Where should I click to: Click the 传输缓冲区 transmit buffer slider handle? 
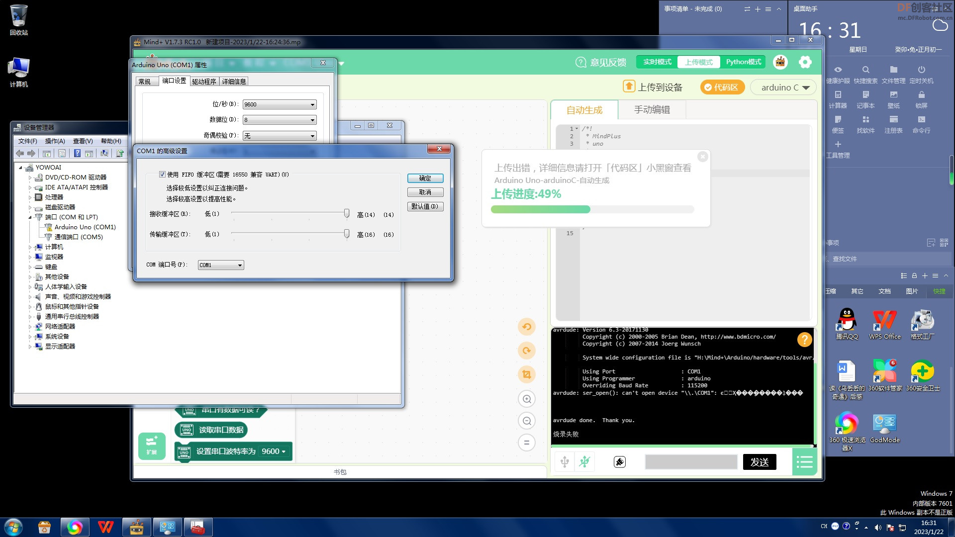[347, 234]
